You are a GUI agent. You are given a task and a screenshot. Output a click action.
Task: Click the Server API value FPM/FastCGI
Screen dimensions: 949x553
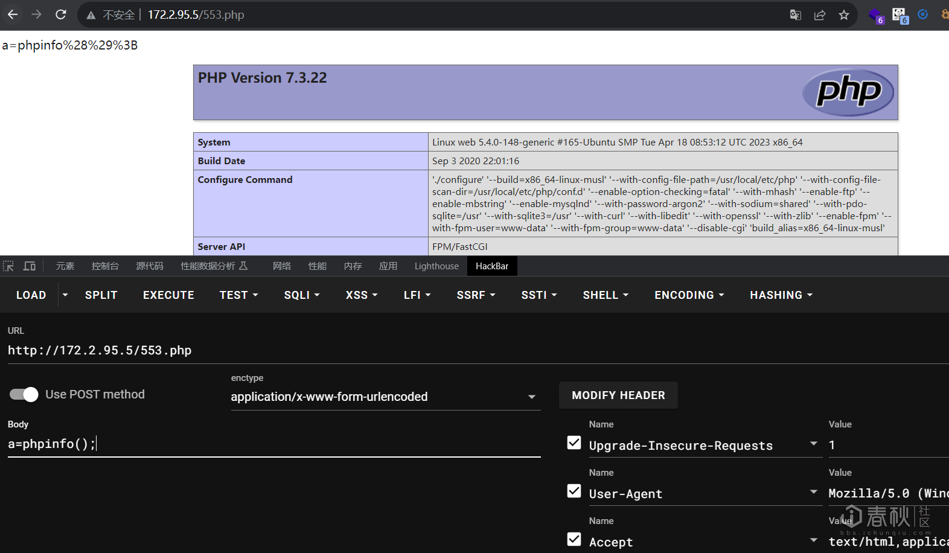click(x=460, y=247)
